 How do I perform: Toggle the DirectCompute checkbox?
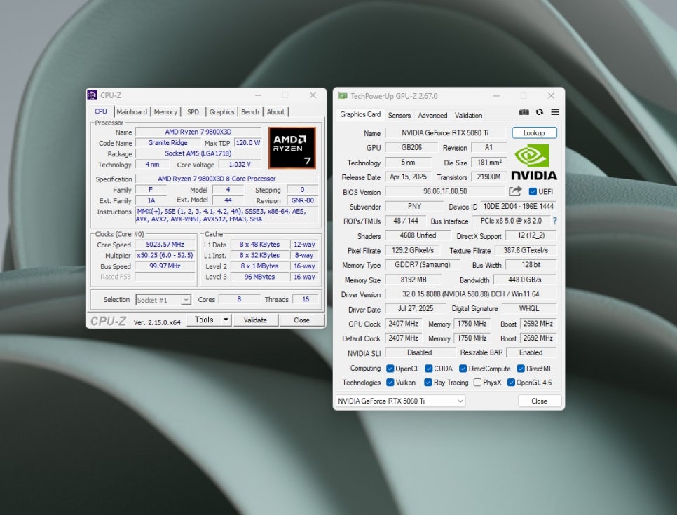[x=463, y=369]
